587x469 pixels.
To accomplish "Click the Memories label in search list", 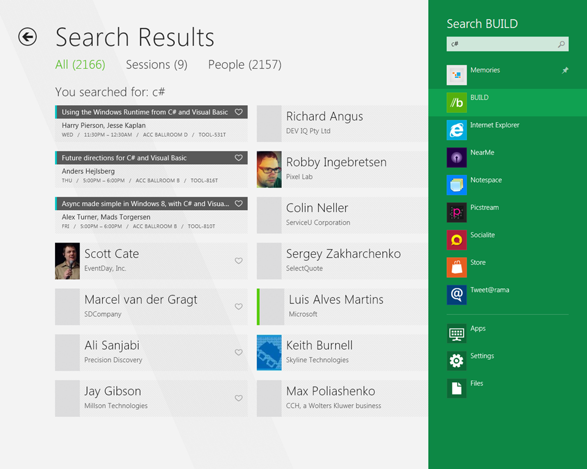I will 485,70.
